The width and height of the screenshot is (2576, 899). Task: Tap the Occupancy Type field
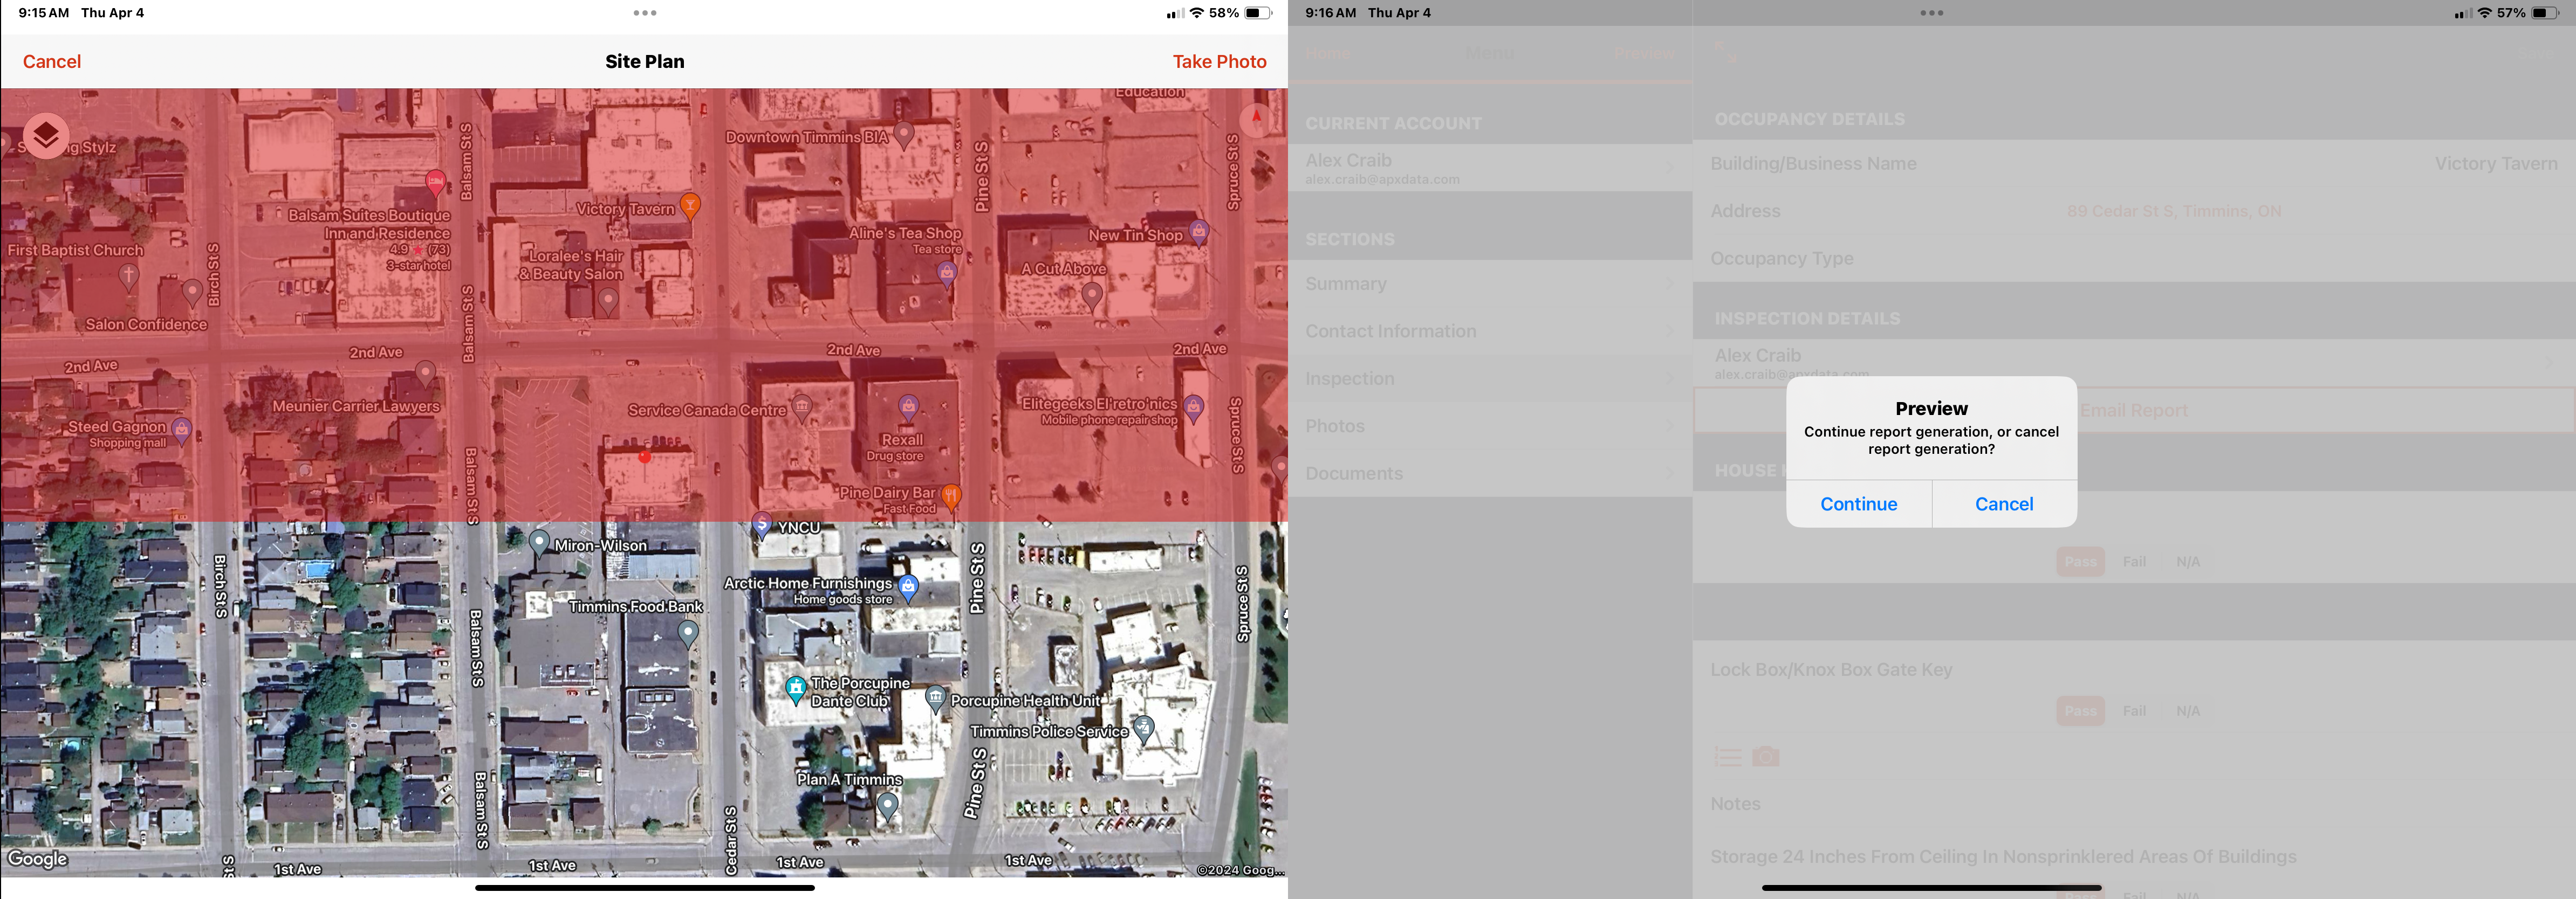[2134, 258]
